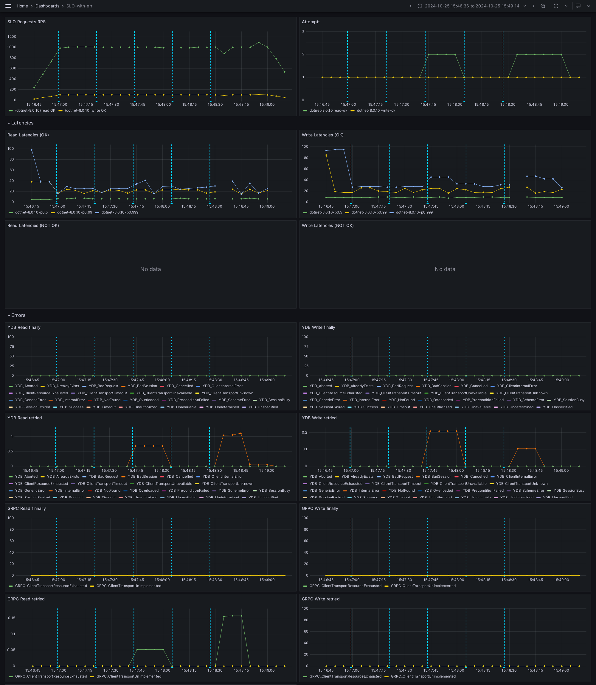596x685 pixels.
Task: Toggle YDB_Aborted in YDB Write retried legend
Action: pyautogui.click(x=321, y=477)
